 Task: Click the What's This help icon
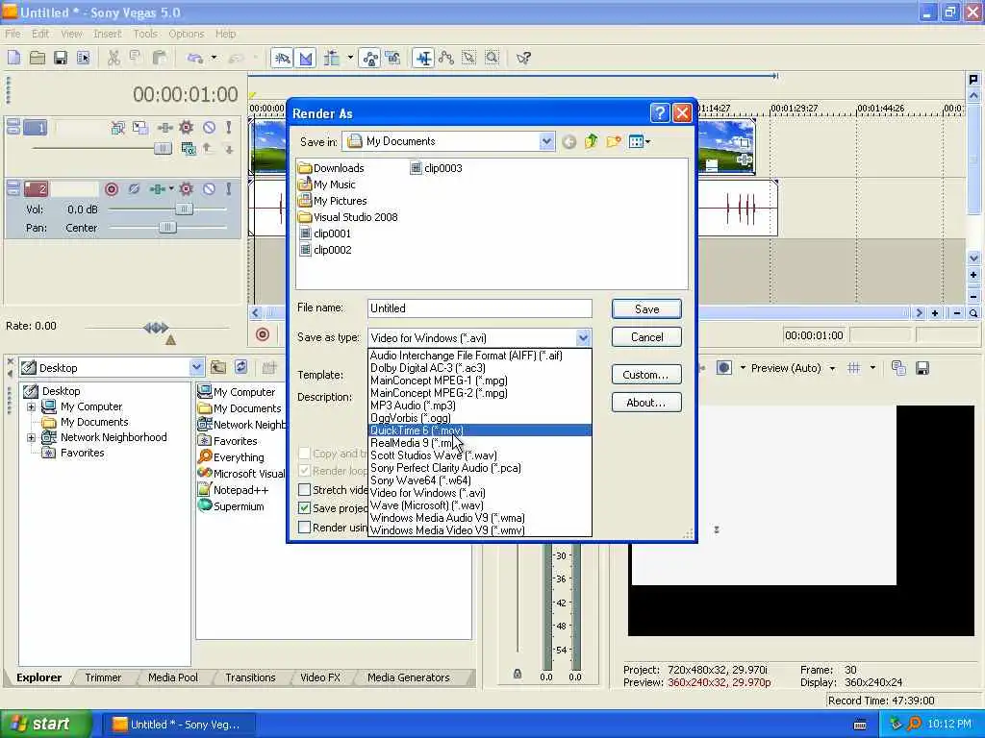(523, 58)
